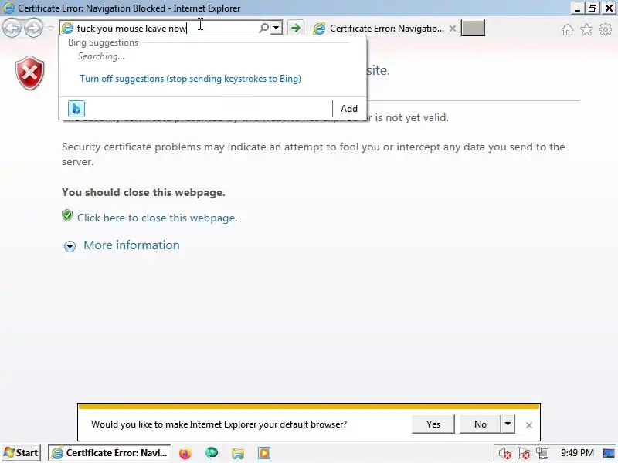Open the media player taskbar icon
This screenshot has height=463, width=618.
pos(264,453)
